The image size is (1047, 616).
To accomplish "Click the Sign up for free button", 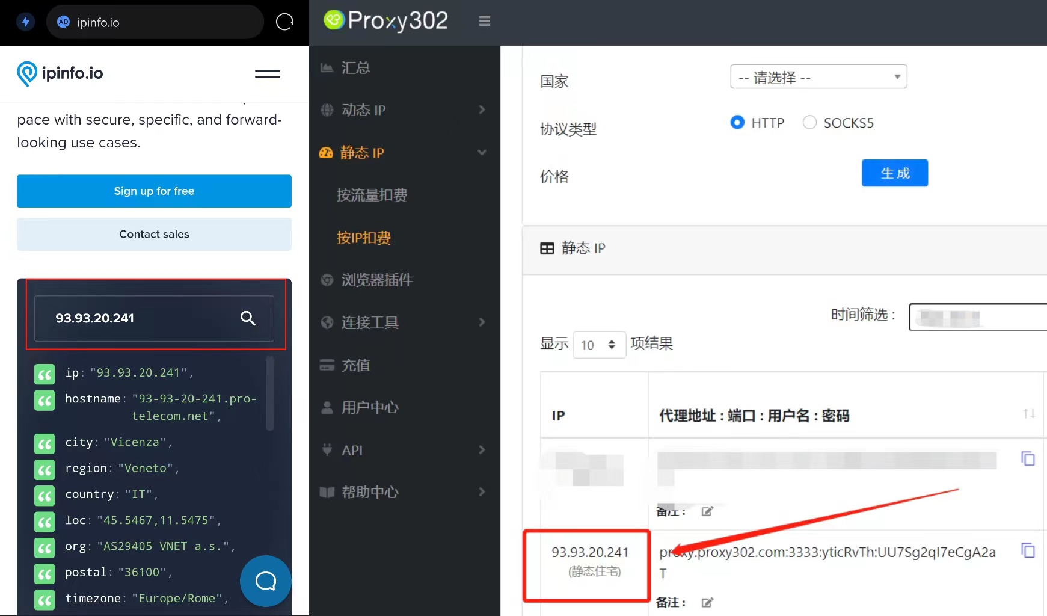I will point(154,191).
